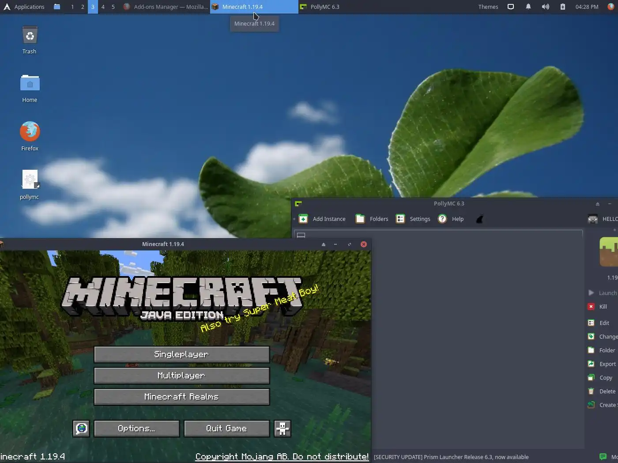Open PollyMC Settings from the toolbar
This screenshot has width=618, height=463.
coord(400,219)
